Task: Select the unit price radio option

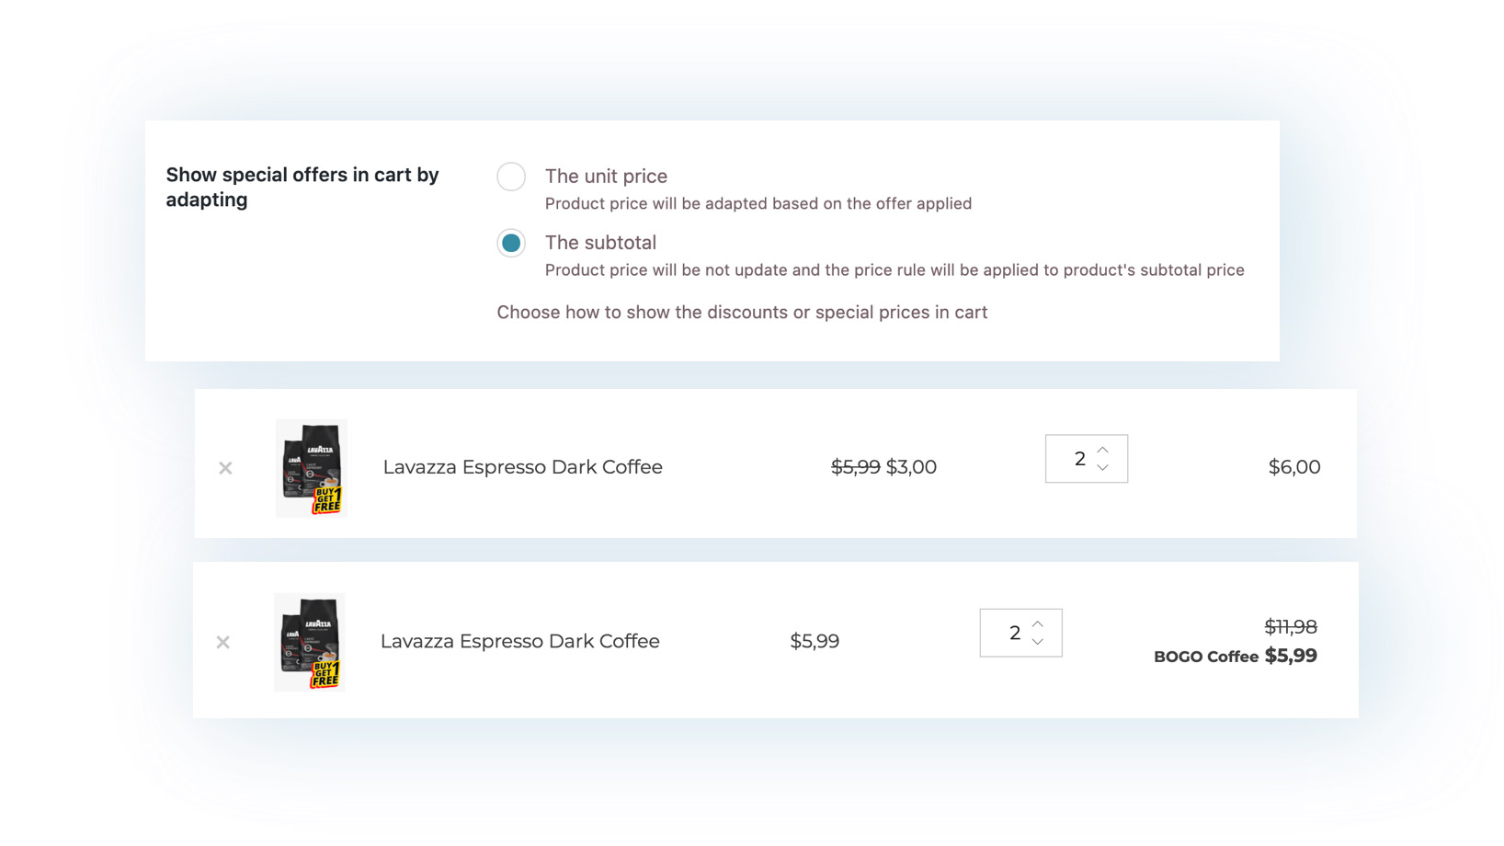Action: click(511, 177)
